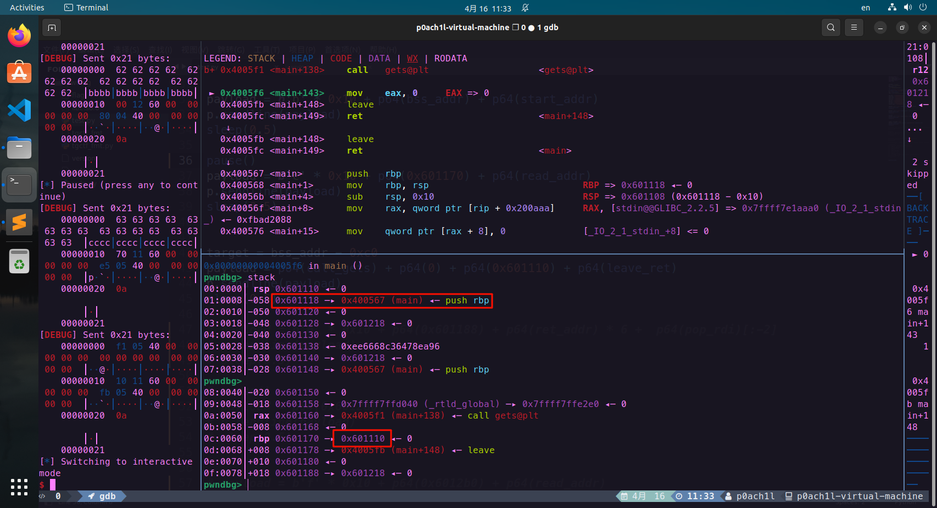937x508 pixels.
Task: Toggle the notifications bell icon
Action: [525, 8]
